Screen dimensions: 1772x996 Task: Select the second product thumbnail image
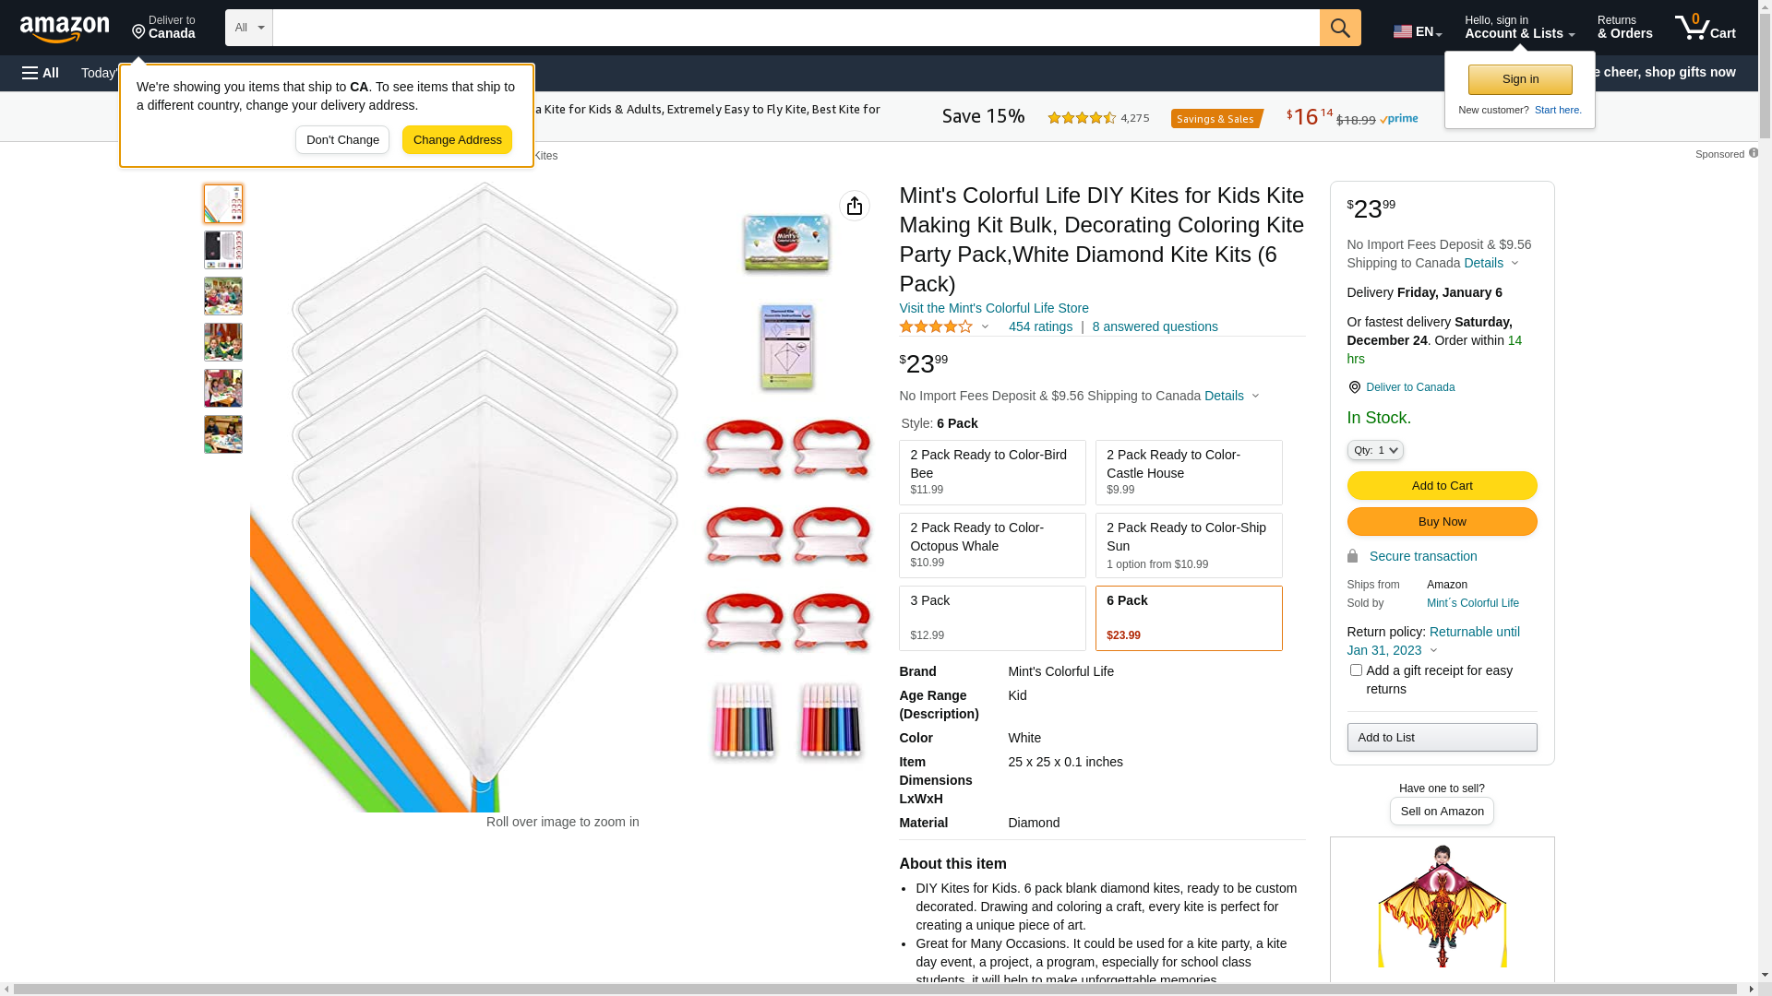pyautogui.click(x=222, y=250)
